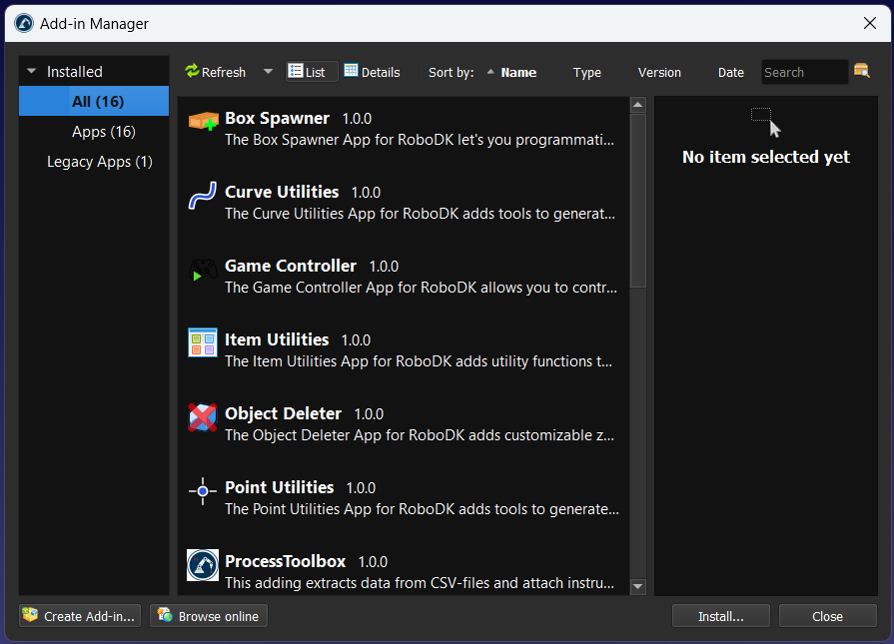894x644 pixels.
Task: Click the Item Utilities grid icon
Action: (x=203, y=342)
